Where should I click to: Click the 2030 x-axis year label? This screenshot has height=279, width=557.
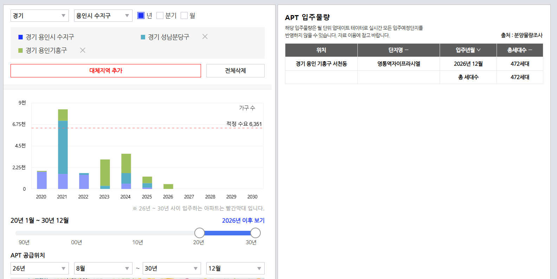point(252,197)
